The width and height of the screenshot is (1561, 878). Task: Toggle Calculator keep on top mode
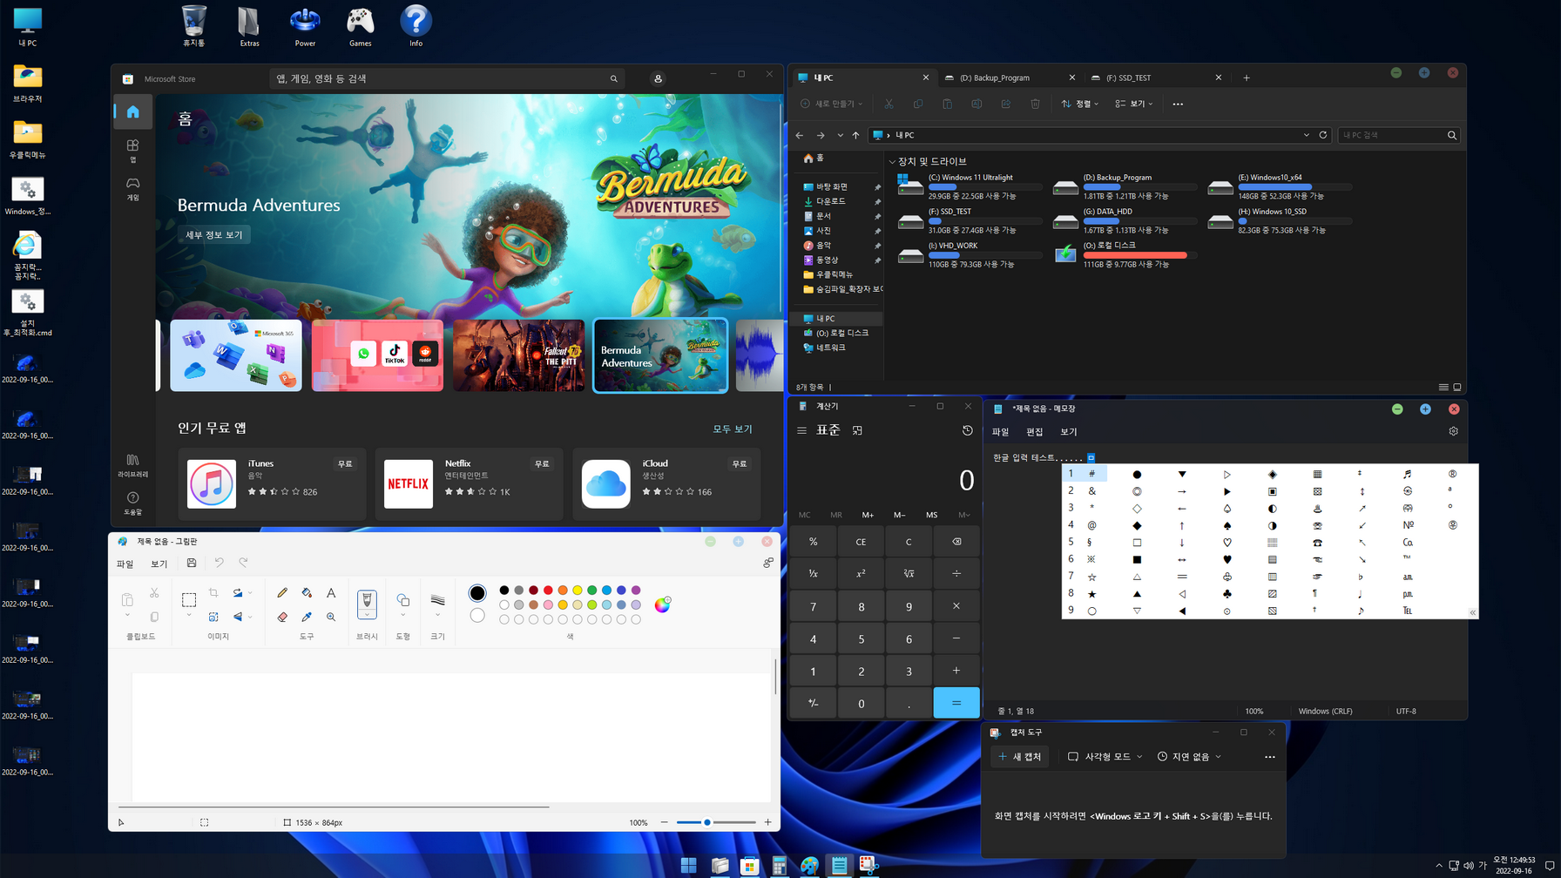(x=857, y=430)
